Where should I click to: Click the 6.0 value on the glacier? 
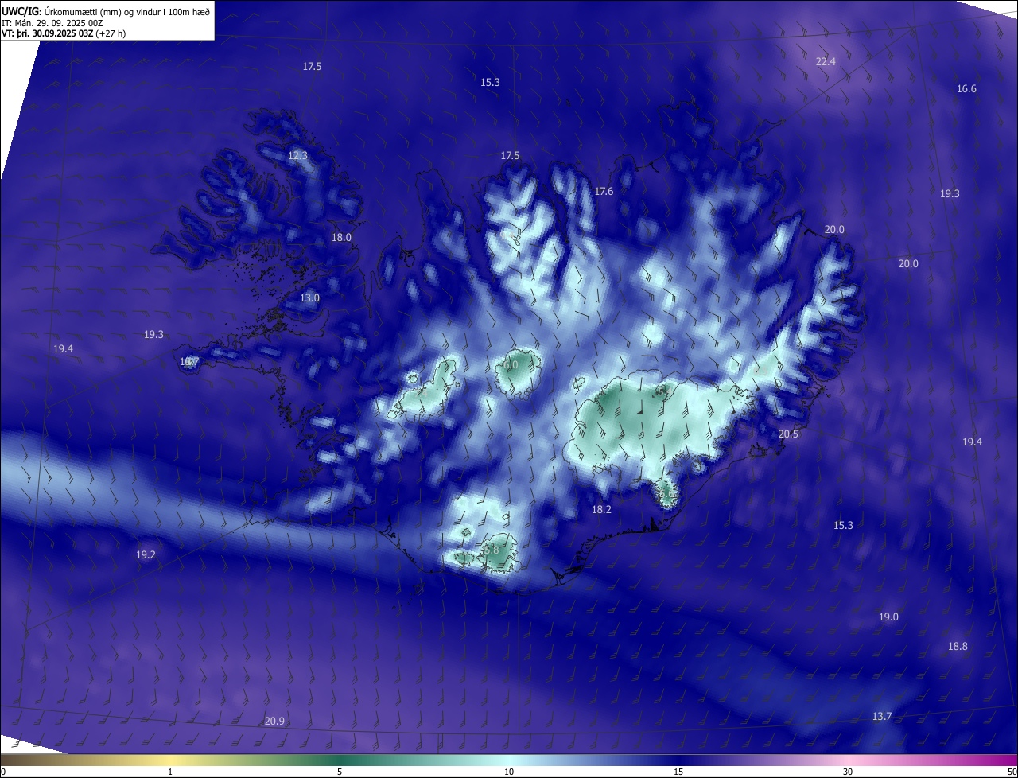511,365
